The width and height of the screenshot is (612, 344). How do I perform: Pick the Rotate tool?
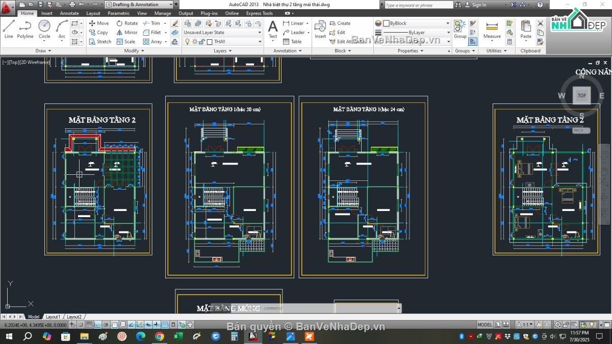click(x=126, y=23)
